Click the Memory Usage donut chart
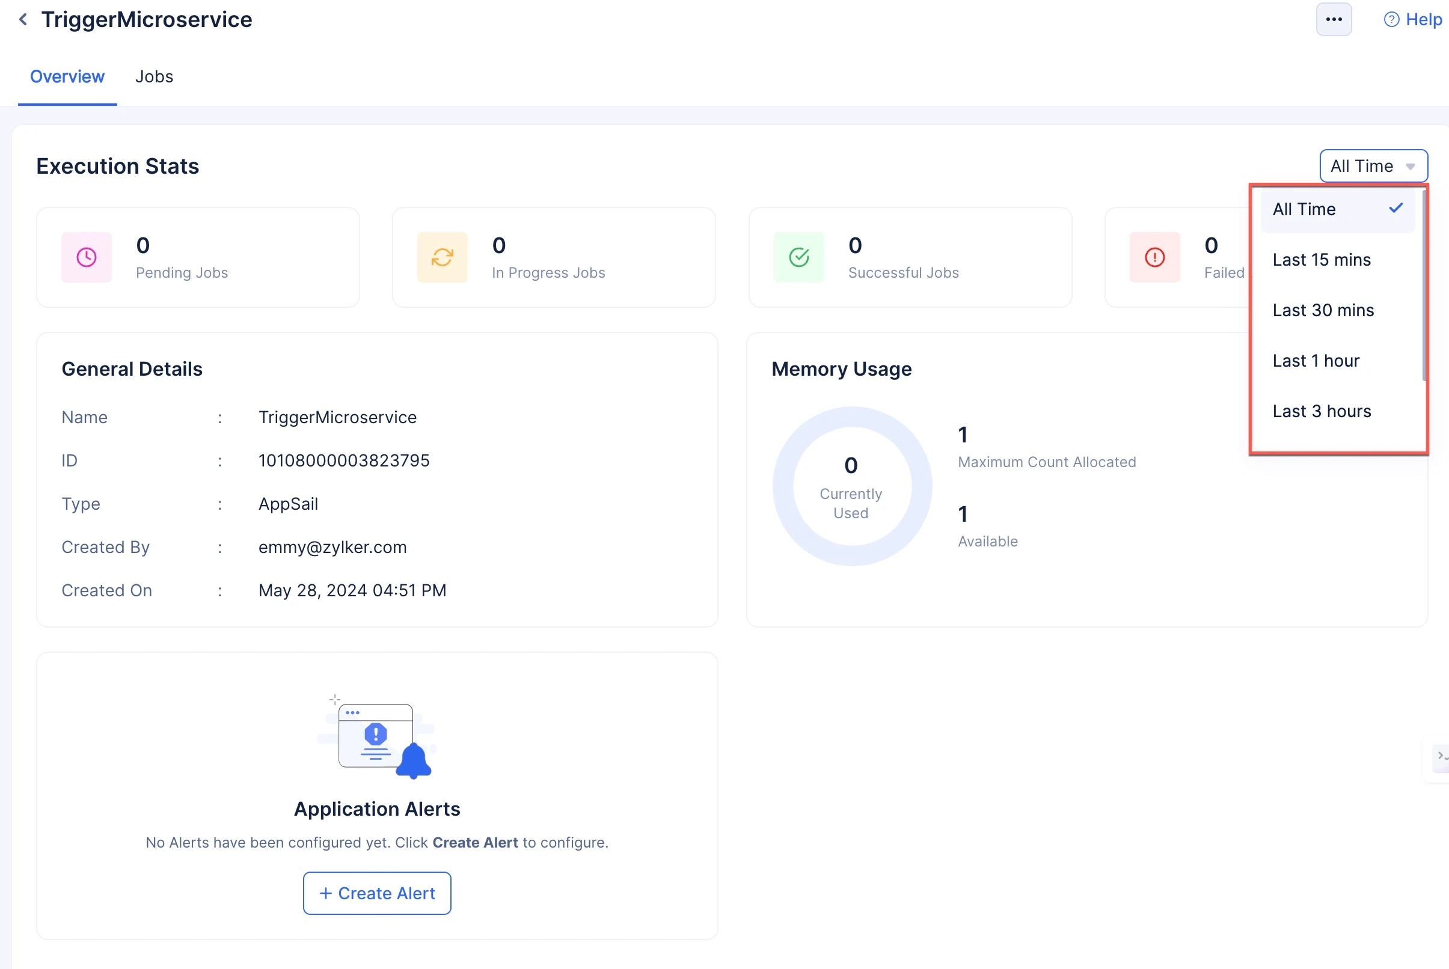The height and width of the screenshot is (969, 1449). 852,486
